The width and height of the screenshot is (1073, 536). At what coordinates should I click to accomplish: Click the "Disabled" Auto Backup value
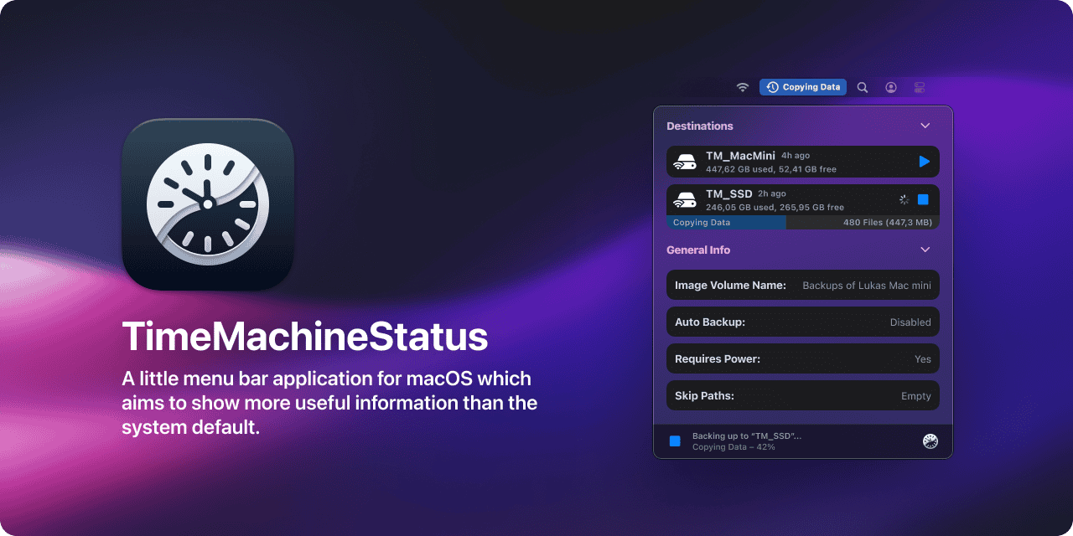(910, 322)
